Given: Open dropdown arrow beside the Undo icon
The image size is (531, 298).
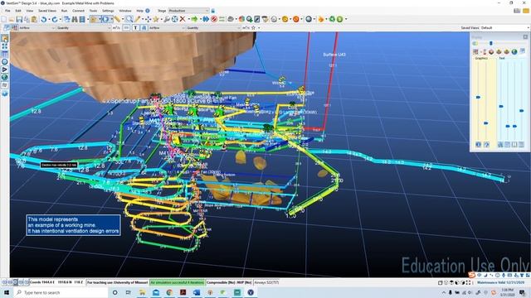Looking at the screenshot, I should (x=49, y=20).
